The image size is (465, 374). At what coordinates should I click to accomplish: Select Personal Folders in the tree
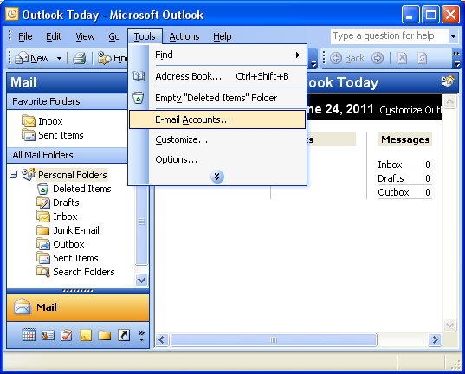point(72,175)
